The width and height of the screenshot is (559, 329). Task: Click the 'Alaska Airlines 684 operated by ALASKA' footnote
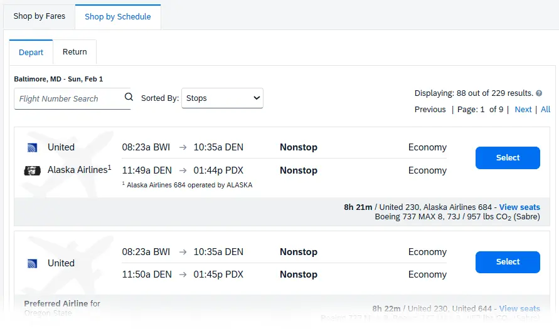(x=187, y=185)
